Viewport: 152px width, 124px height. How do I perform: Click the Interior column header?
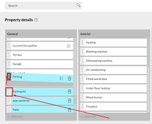(86, 34)
